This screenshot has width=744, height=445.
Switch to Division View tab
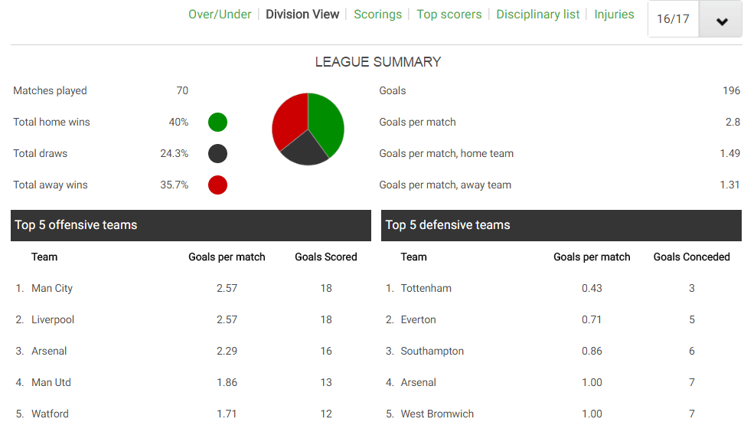(302, 15)
